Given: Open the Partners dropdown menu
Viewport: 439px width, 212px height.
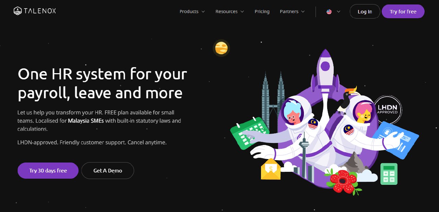Looking at the screenshot, I should [292, 12].
